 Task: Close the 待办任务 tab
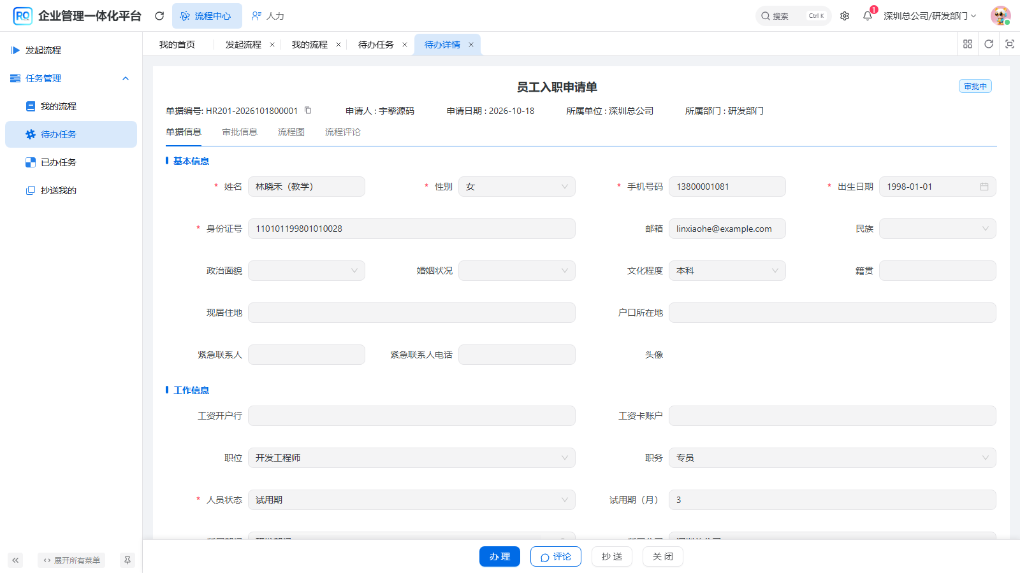click(x=405, y=45)
